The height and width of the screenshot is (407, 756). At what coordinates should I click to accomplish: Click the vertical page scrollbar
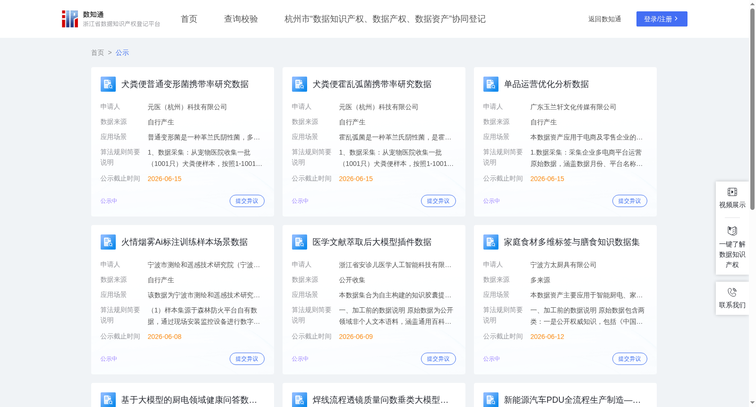[752, 109]
